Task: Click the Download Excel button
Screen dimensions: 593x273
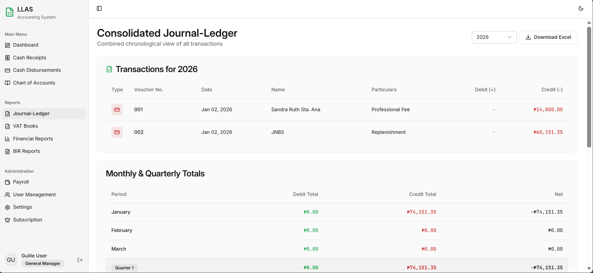Action: [548, 37]
